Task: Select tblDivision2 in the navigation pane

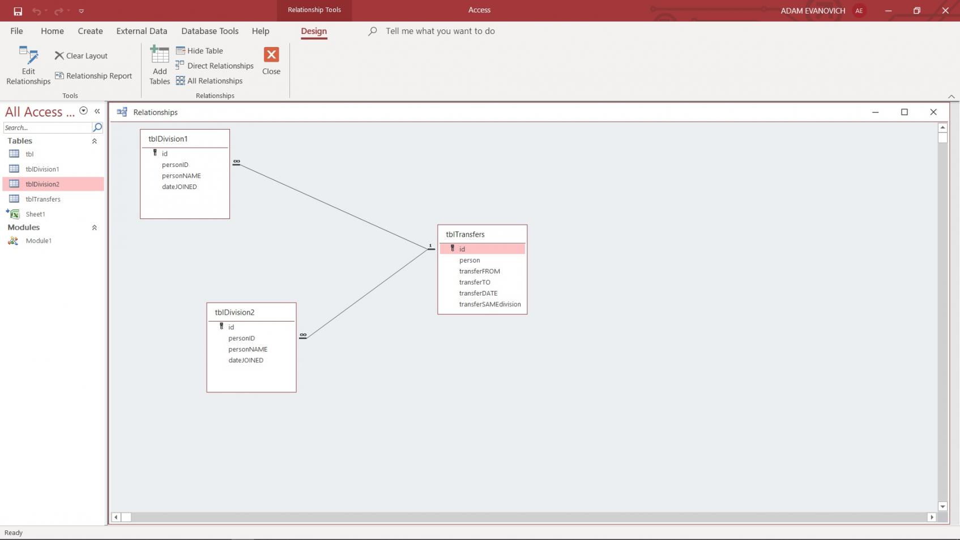Action: (53, 184)
